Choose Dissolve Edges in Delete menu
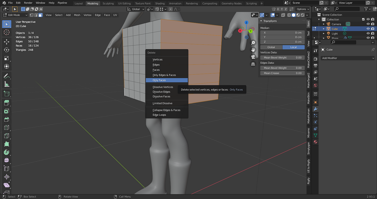The height and width of the screenshot is (199, 377). point(167,92)
